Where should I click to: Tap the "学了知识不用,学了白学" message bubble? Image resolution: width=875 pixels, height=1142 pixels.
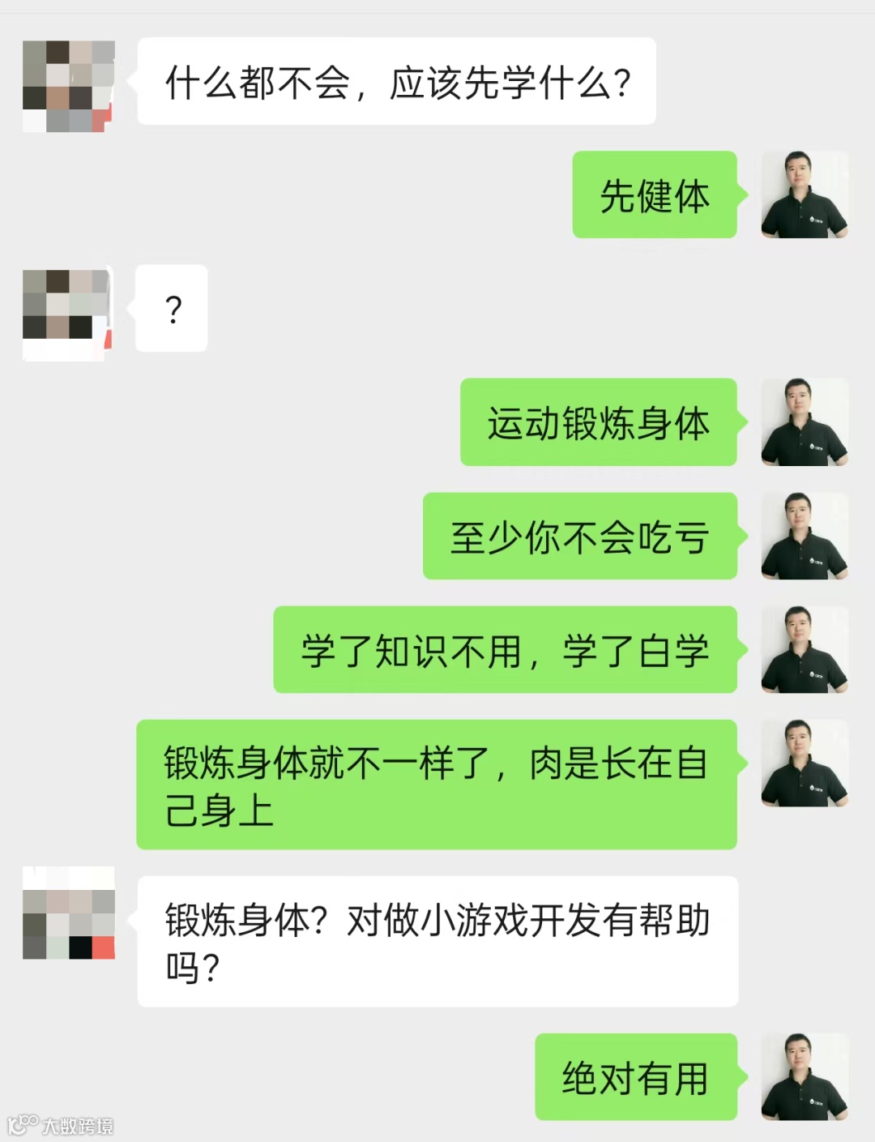point(506,649)
